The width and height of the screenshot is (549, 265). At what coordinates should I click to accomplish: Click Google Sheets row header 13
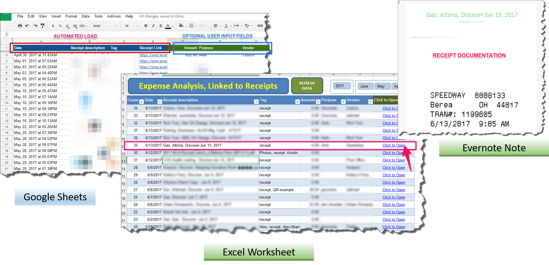tap(6, 121)
